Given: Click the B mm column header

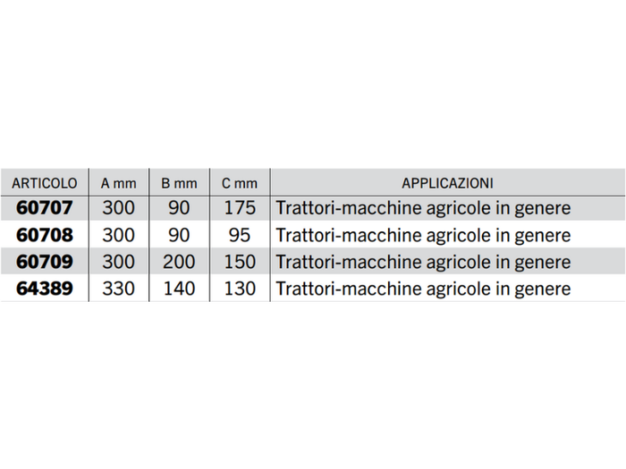Looking at the screenshot, I should pos(179,183).
